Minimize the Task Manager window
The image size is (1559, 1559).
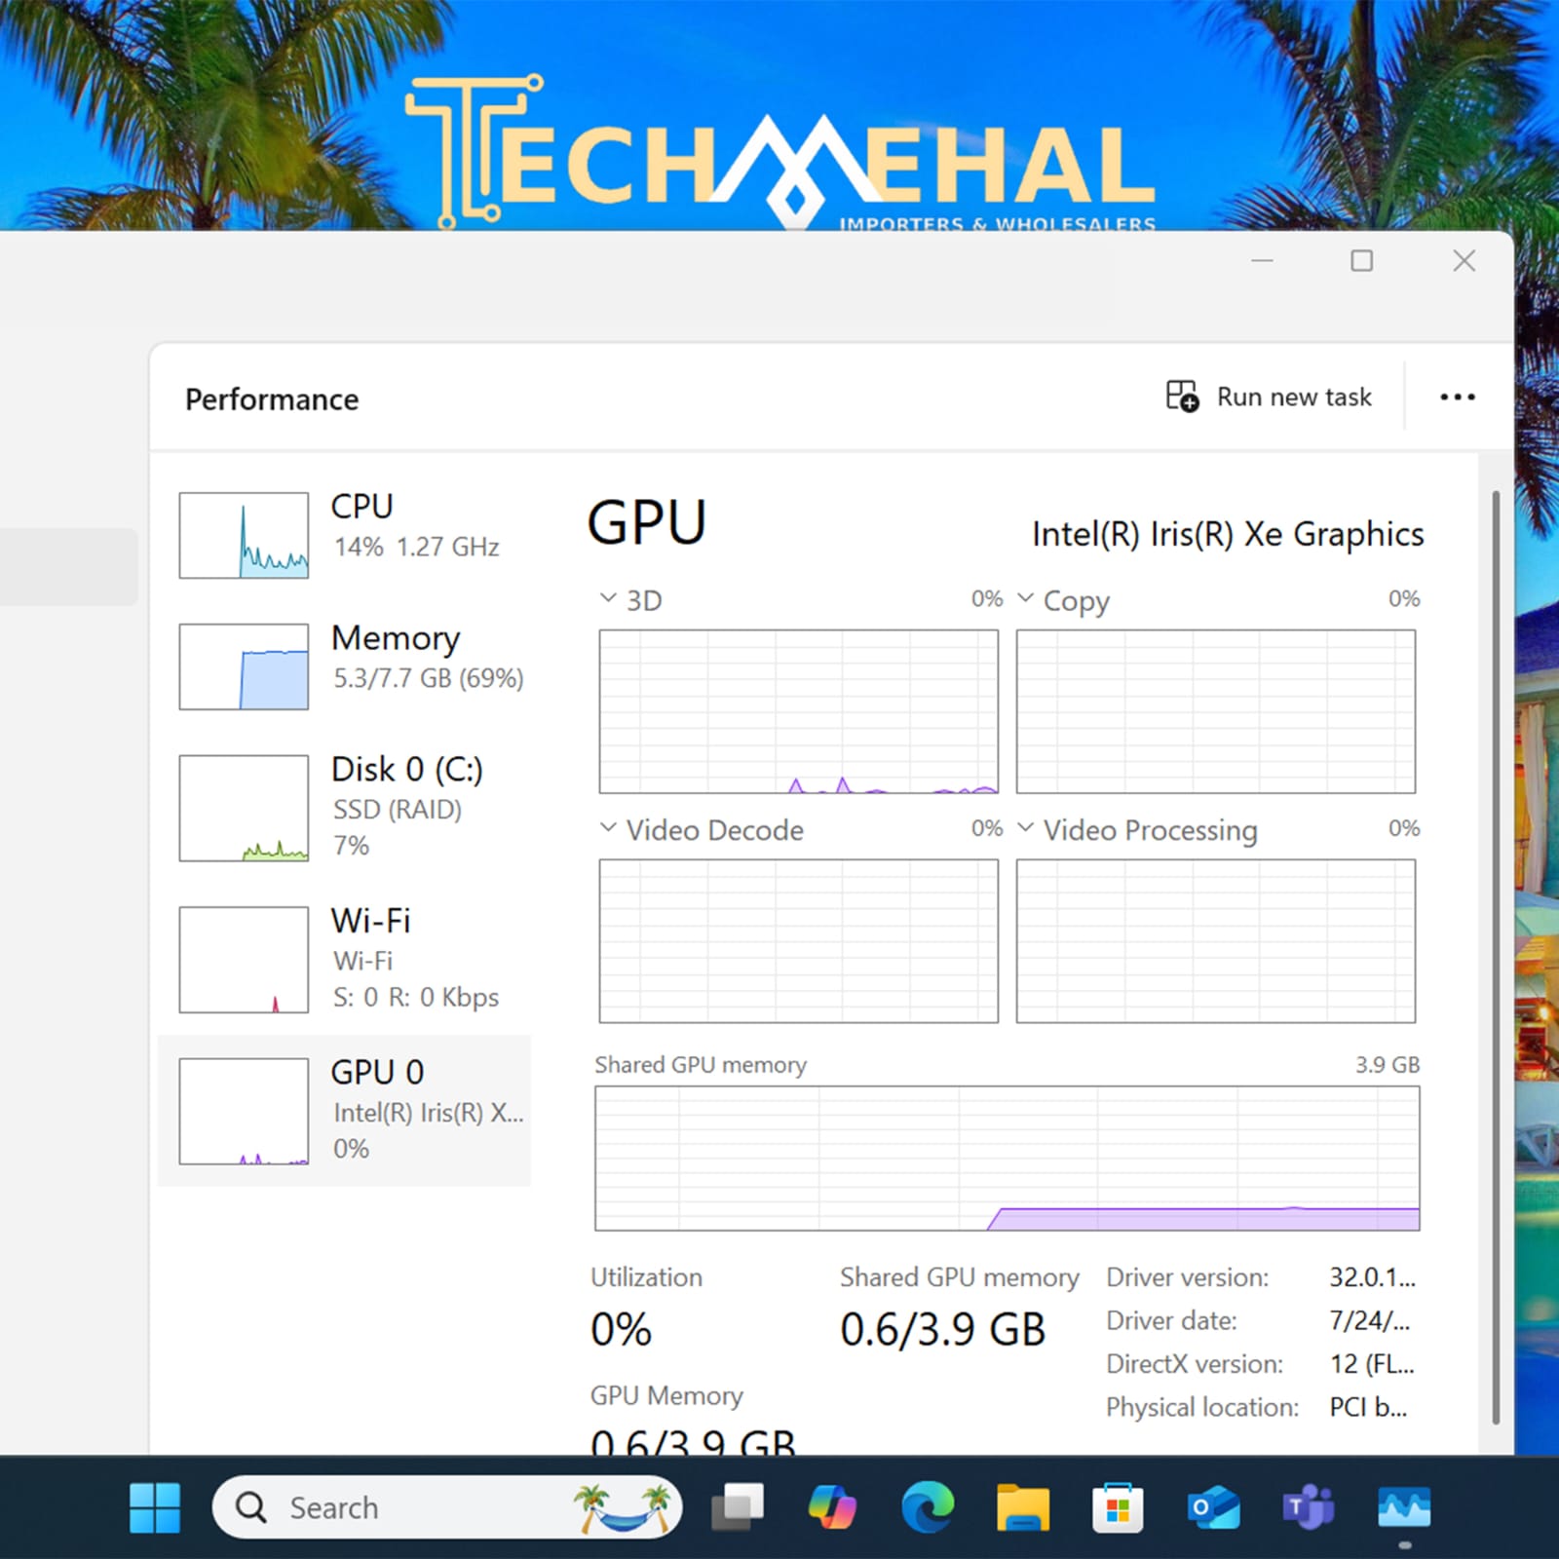pos(1263,260)
